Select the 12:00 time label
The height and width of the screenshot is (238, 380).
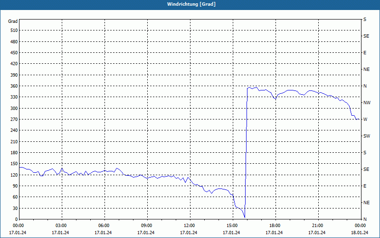coord(190,226)
